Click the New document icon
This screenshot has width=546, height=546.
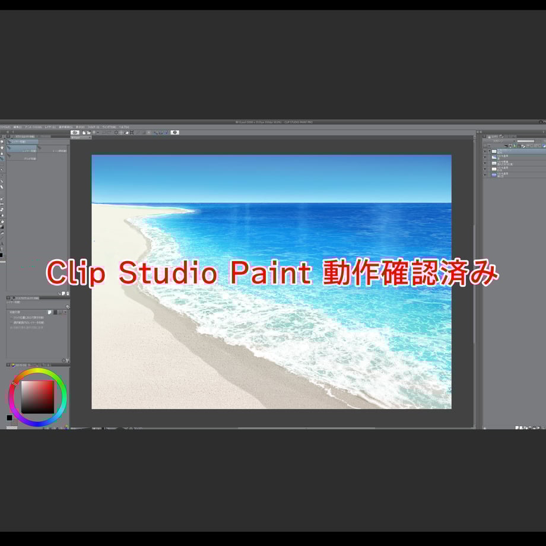[x=84, y=133]
